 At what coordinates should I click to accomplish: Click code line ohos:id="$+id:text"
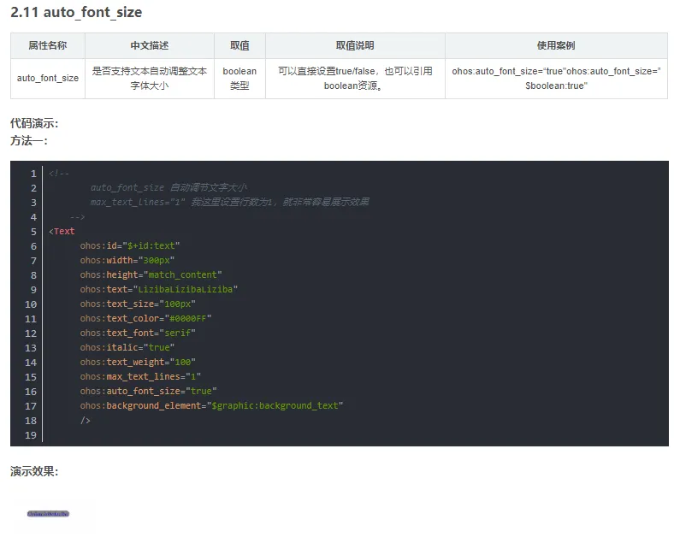pos(130,245)
